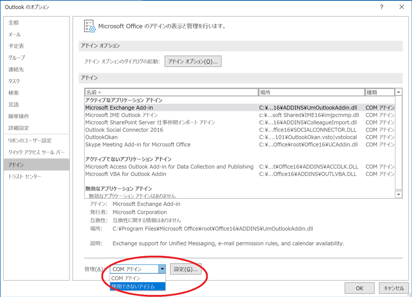Select the 連絡先 category
This screenshot has width=412, height=297.
tap(36, 69)
